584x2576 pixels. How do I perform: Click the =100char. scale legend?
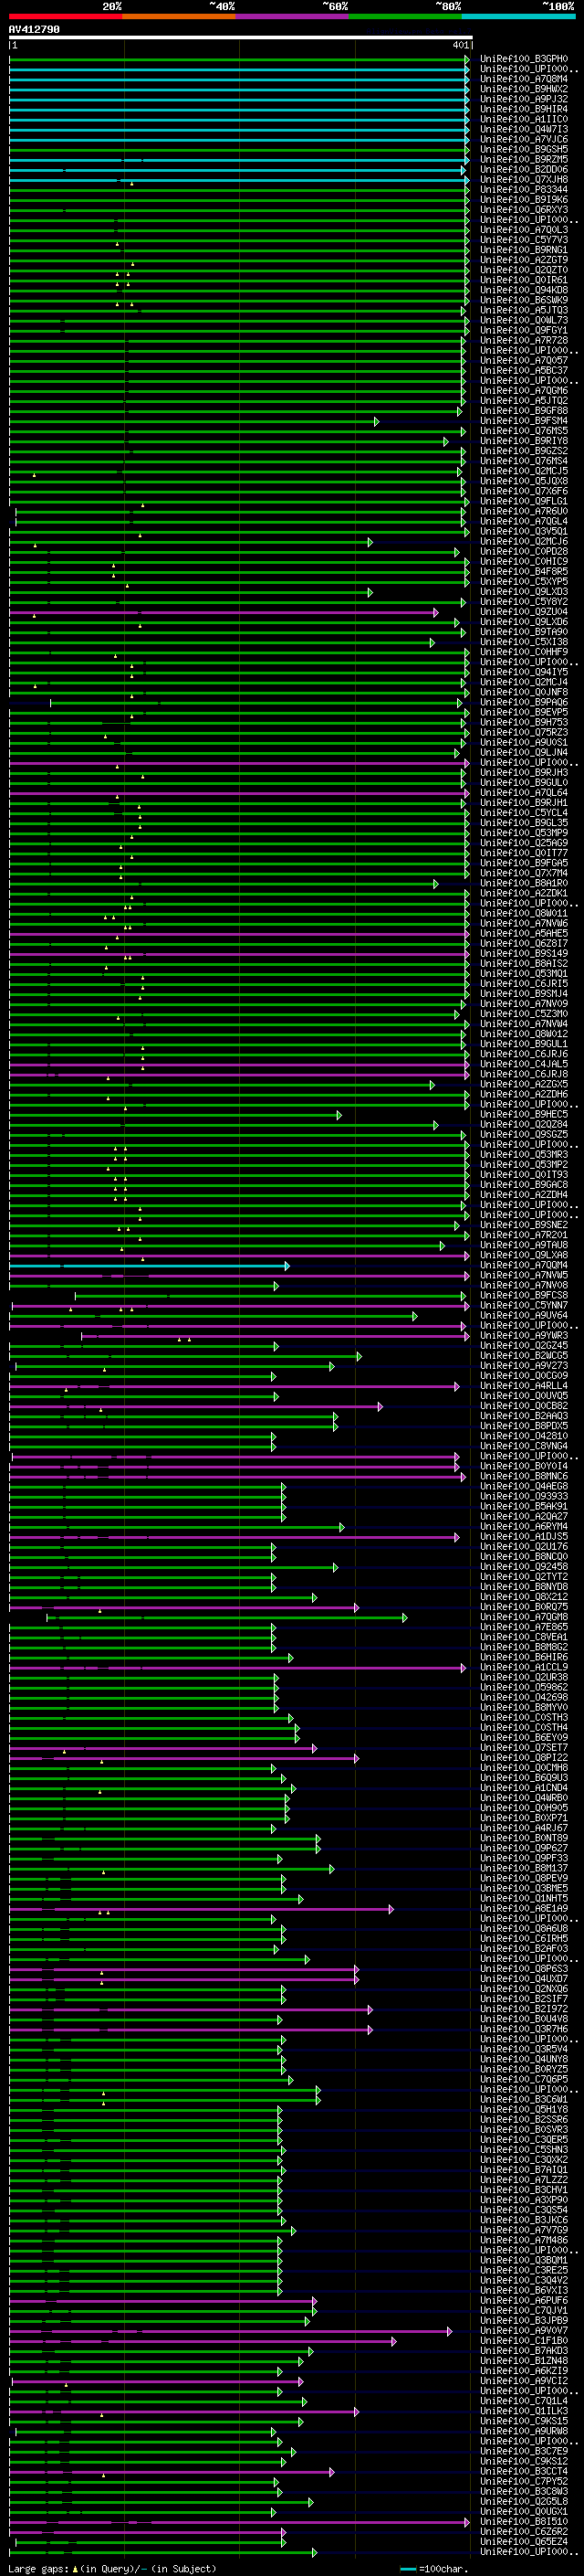tap(434, 2568)
